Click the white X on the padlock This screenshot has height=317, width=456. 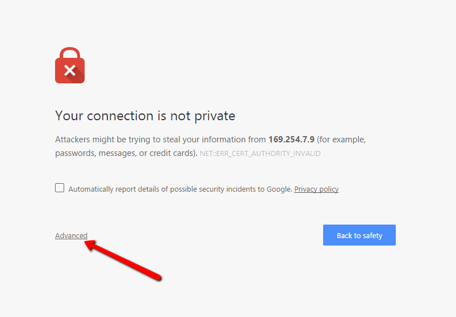pyautogui.click(x=69, y=70)
